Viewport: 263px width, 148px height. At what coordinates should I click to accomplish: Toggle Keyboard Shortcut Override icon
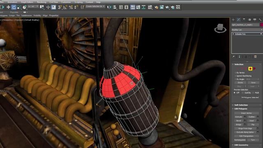coord(53,7)
